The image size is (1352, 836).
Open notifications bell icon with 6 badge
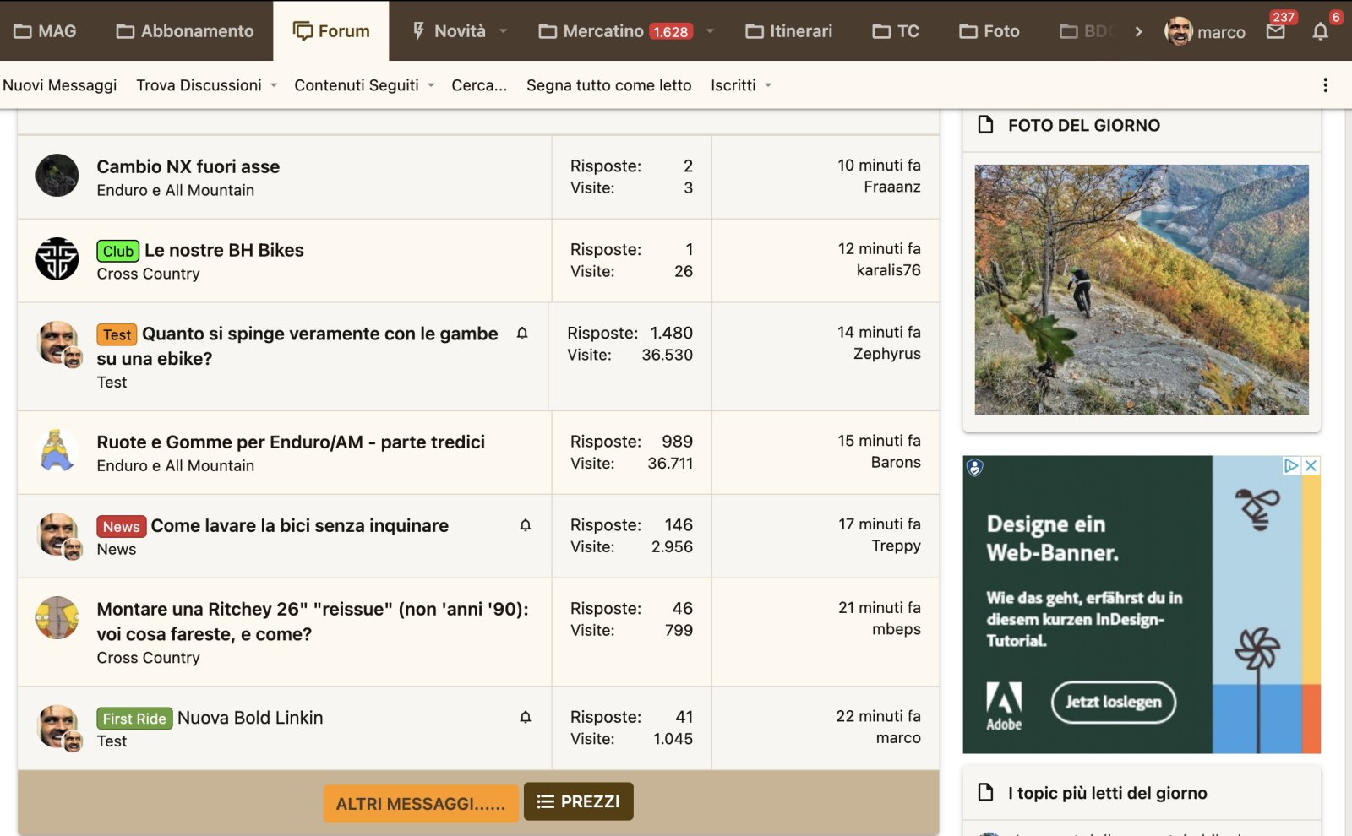1321,31
